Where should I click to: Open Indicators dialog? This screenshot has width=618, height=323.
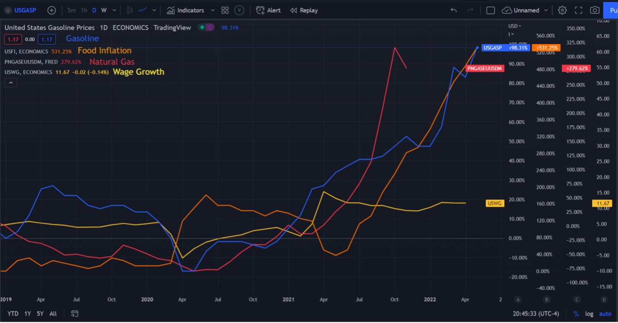(185, 10)
